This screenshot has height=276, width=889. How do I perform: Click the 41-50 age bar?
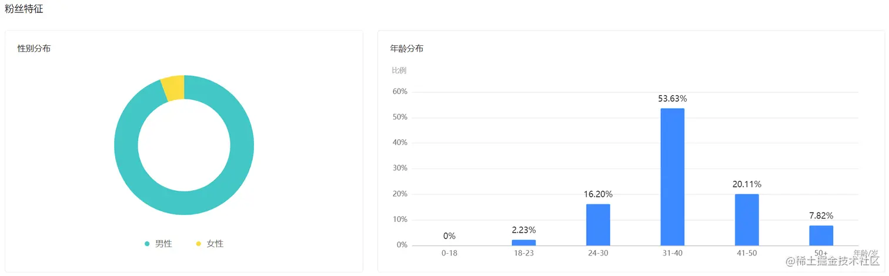pyautogui.click(x=747, y=220)
